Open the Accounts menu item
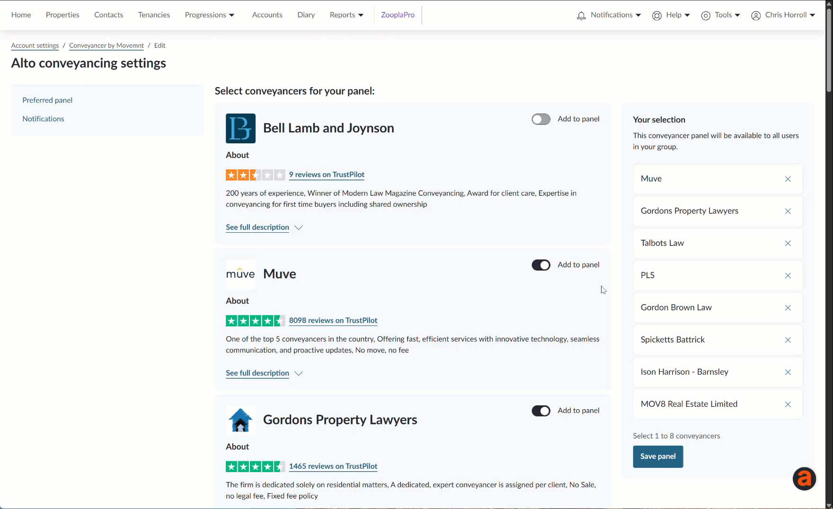This screenshot has width=833, height=509. 267,15
